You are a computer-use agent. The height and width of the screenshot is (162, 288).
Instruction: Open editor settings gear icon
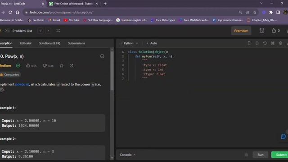pyautogui.click(x=280, y=43)
